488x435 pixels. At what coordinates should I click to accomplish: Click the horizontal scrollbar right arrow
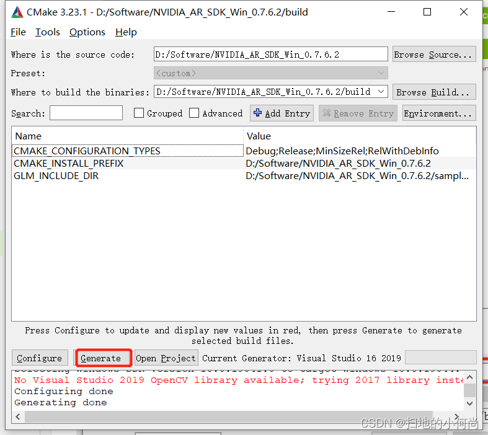456,416
